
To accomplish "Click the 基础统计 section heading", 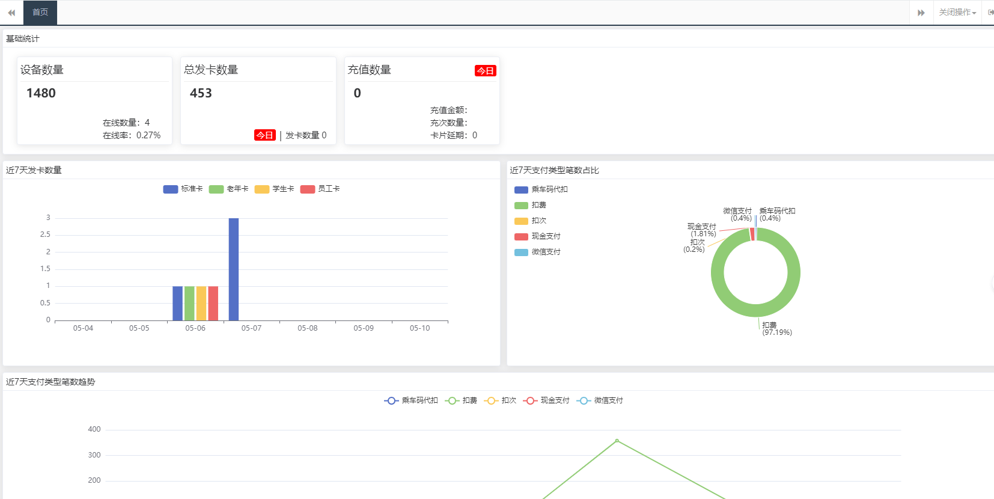I will click(x=23, y=38).
